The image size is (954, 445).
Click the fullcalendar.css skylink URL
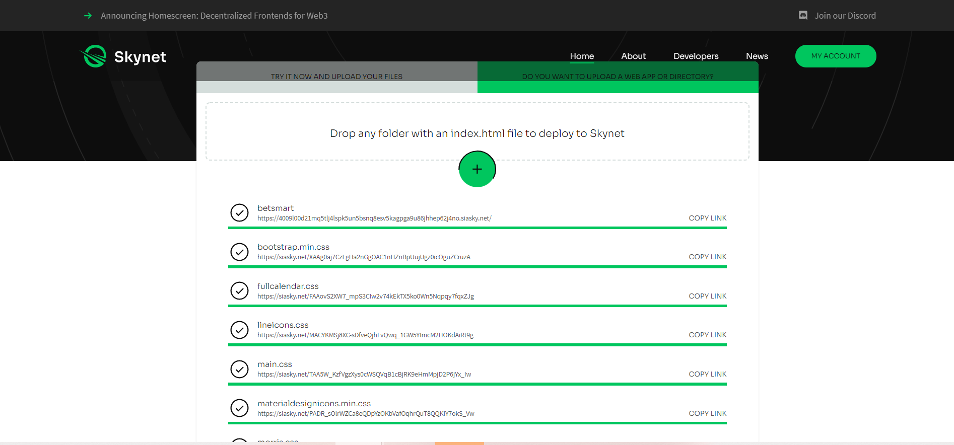point(366,296)
